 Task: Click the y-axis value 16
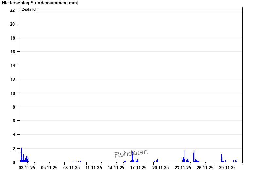(12, 52)
